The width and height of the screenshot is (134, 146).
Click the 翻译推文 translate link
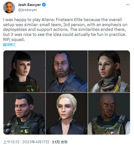tap(10, 45)
